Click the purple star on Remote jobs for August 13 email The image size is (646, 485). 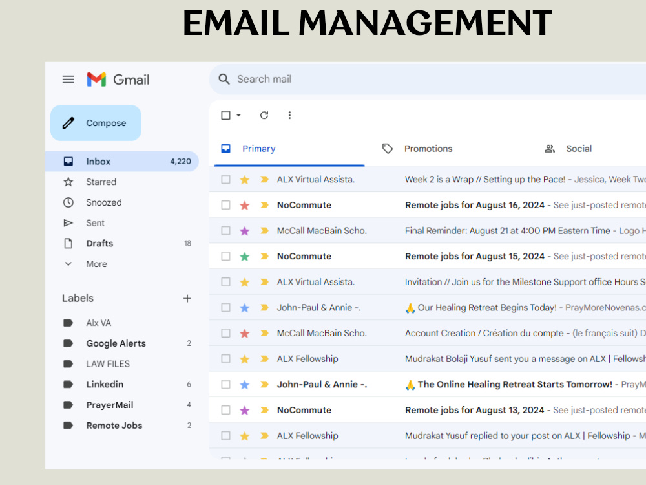pyautogui.click(x=245, y=410)
